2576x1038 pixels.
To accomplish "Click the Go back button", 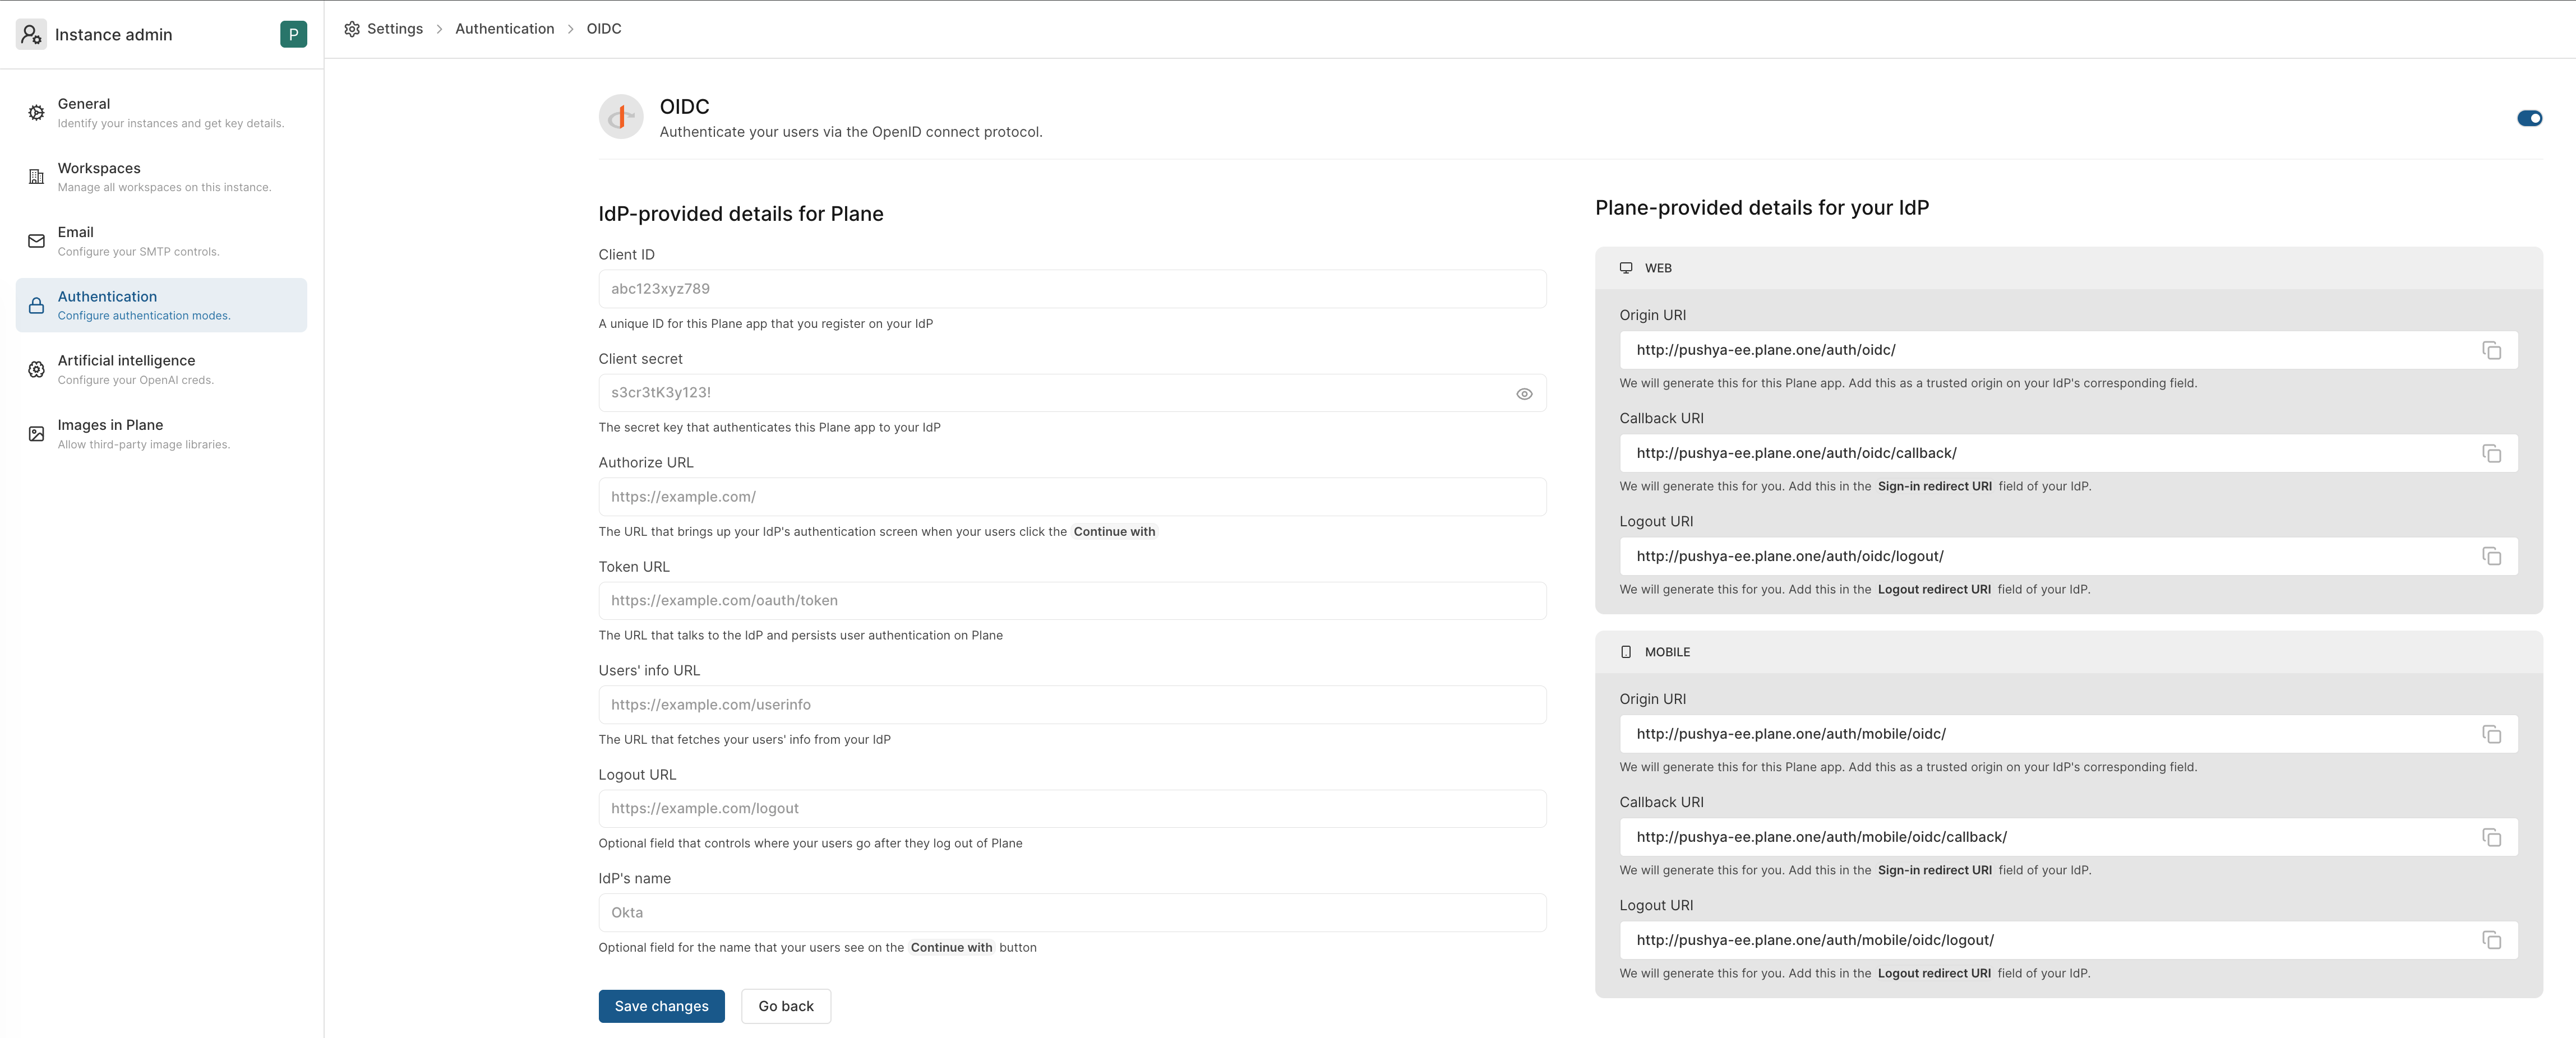I will tap(786, 1006).
